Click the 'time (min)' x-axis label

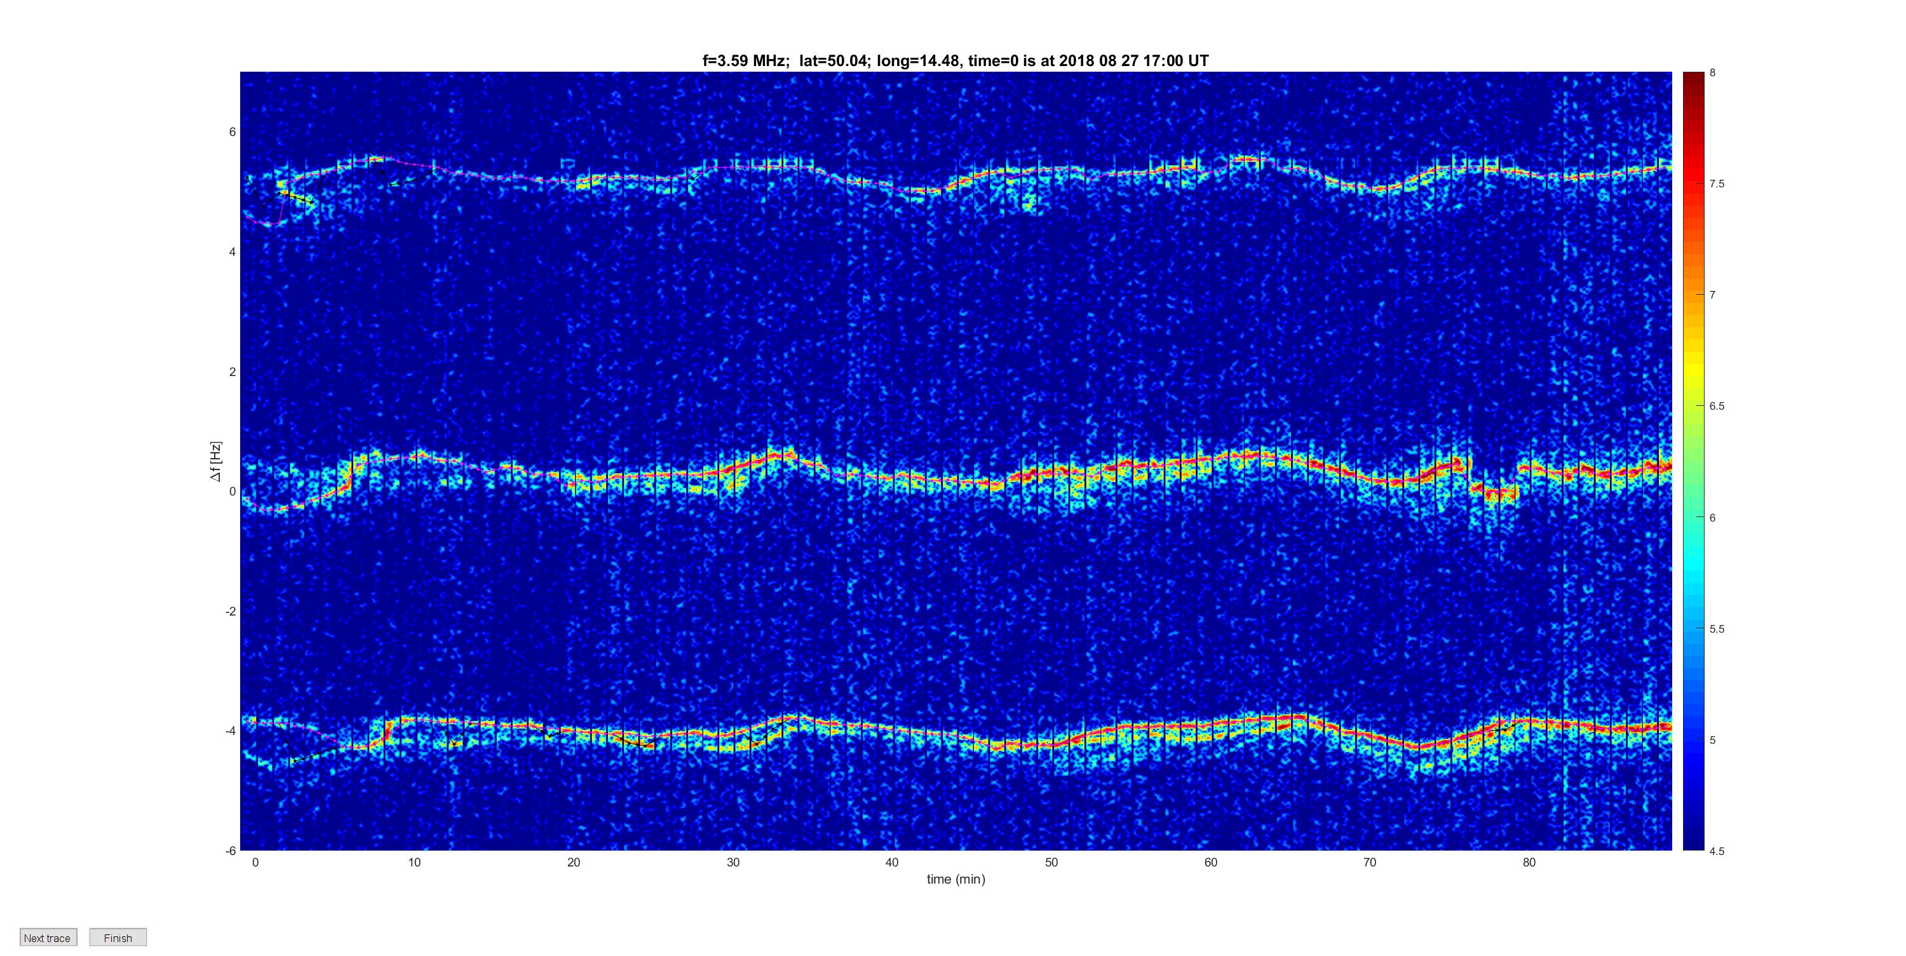956,879
